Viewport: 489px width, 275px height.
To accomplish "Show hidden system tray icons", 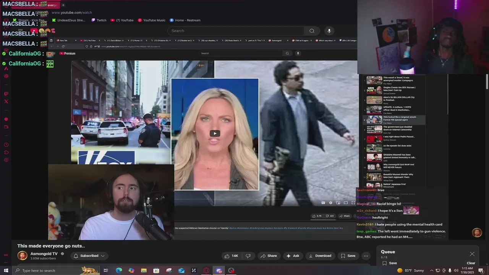I will tap(432, 270).
